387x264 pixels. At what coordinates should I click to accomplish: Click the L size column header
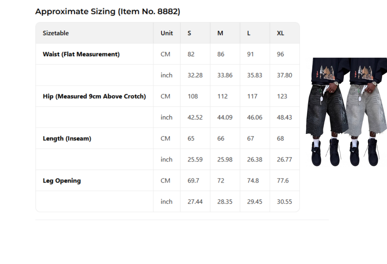click(249, 33)
